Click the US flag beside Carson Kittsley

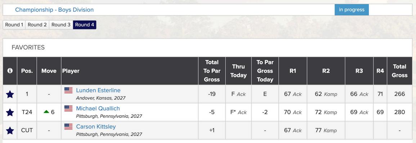point(68,126)
